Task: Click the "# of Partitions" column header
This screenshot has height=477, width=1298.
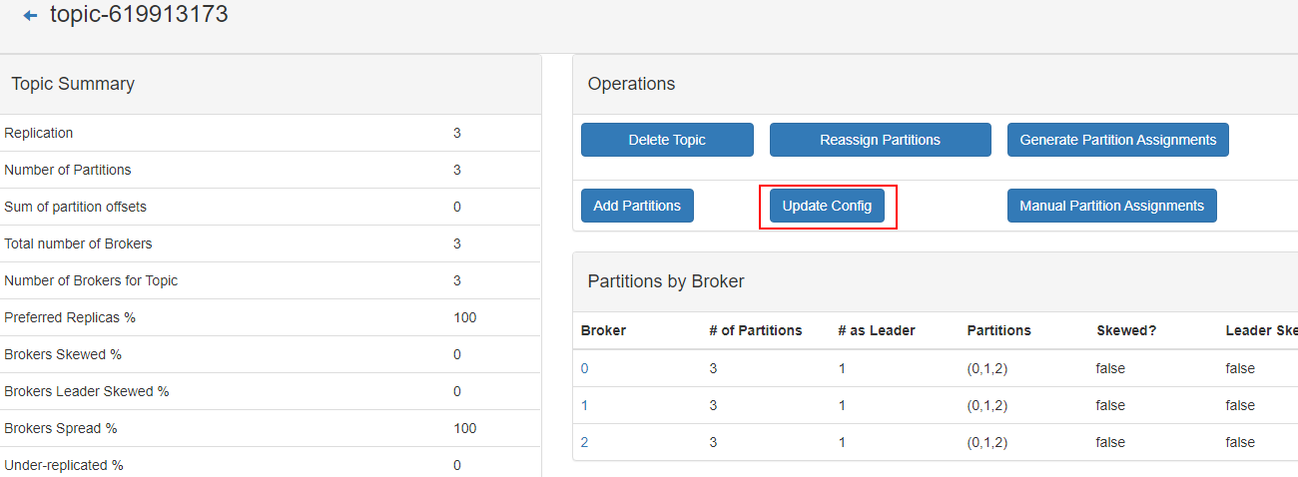Action: pyautogui.click(x=755, y=330)
